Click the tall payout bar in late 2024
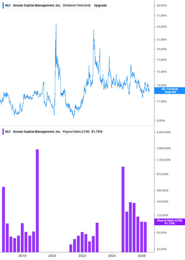185x260 pixels. [x=123, y=210]
